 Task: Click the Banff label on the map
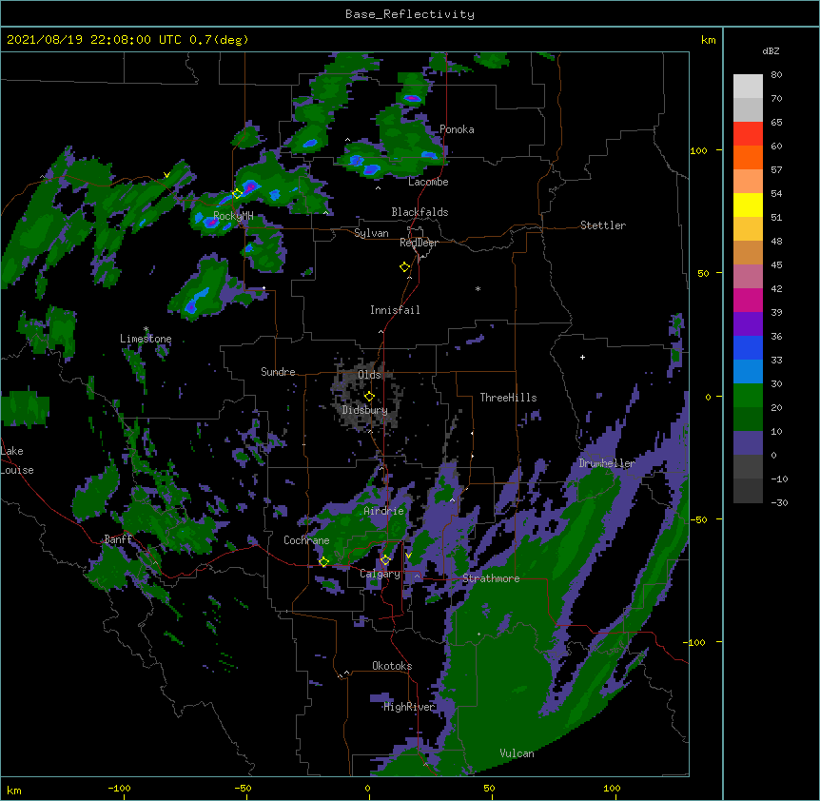point(118,539)
